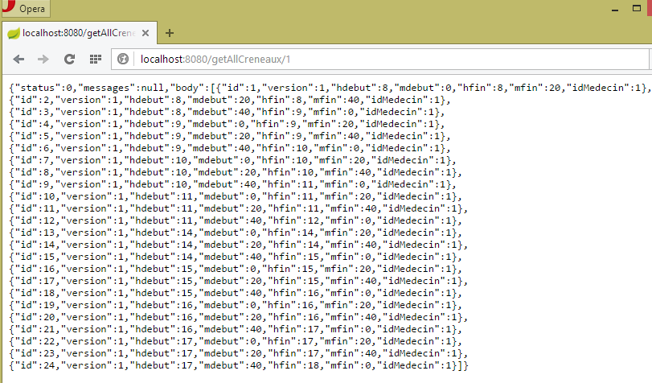The height and width of the screenshot is (383, 652).
Task: Open the Speed Dial start page
Action: pos(95,59)
